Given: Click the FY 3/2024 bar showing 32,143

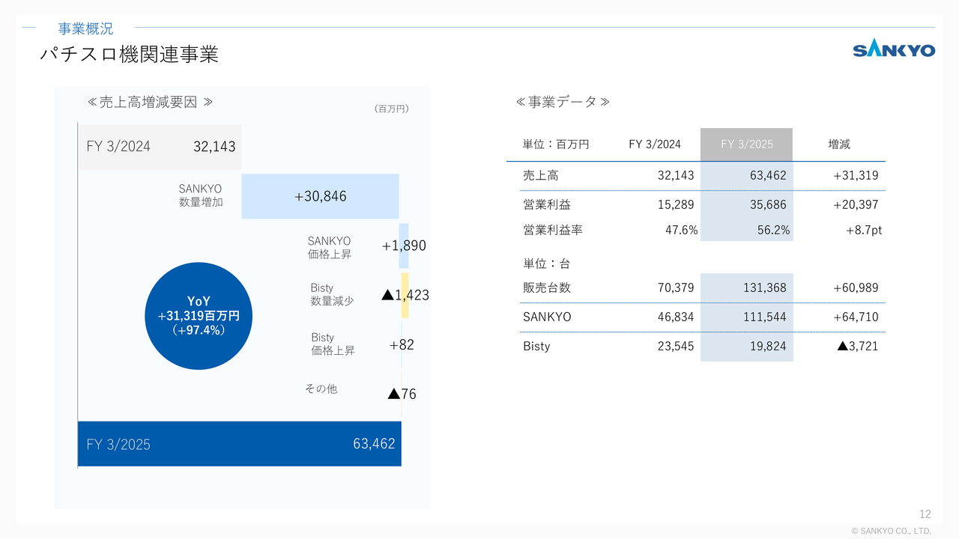Looking at the screenshot, I should [x=160, y=147].
